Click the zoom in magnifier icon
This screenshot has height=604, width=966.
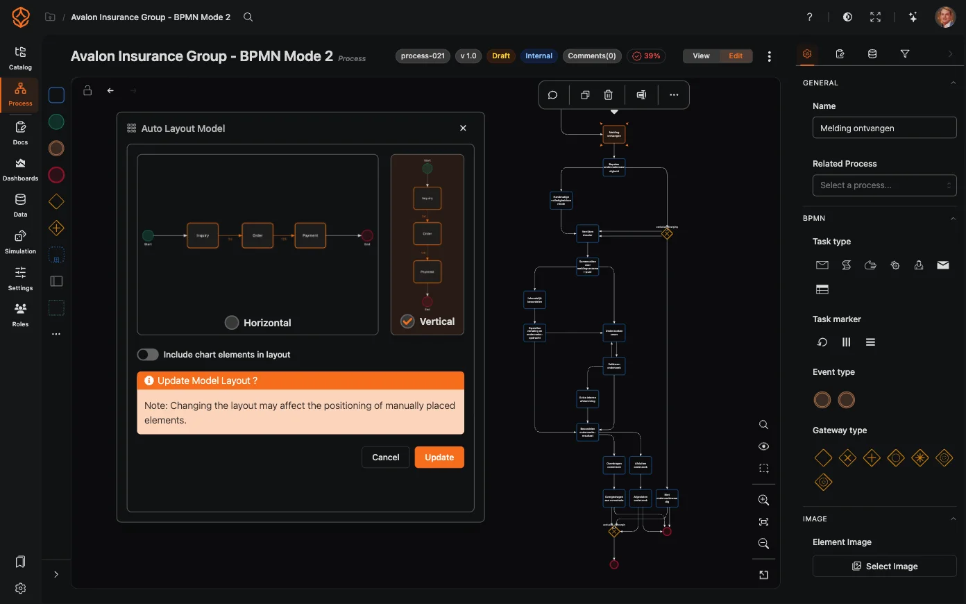point(763,500)
